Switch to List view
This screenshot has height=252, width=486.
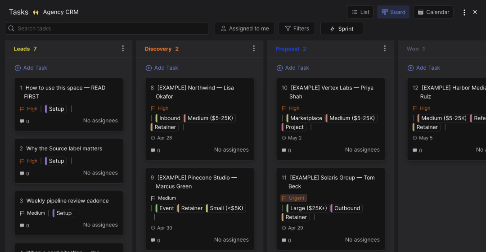[360, 12]
